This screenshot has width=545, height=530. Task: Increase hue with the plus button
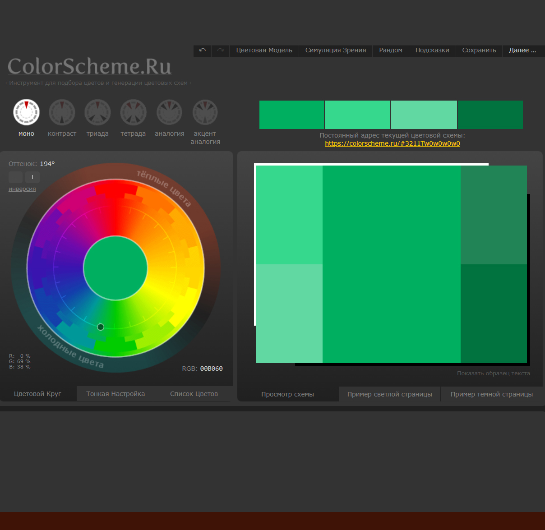[32, 177]
